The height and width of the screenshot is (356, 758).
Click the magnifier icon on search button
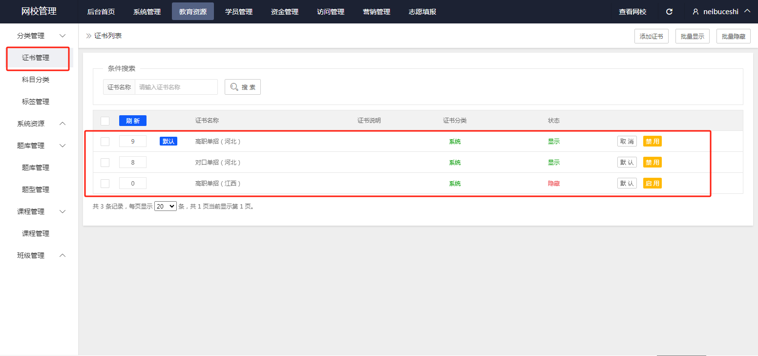234,87
